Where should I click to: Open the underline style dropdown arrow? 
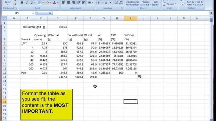tap(35, 3)
